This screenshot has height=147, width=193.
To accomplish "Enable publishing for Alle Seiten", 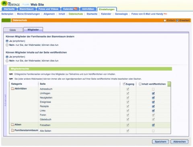I will [x=153, y=131].
